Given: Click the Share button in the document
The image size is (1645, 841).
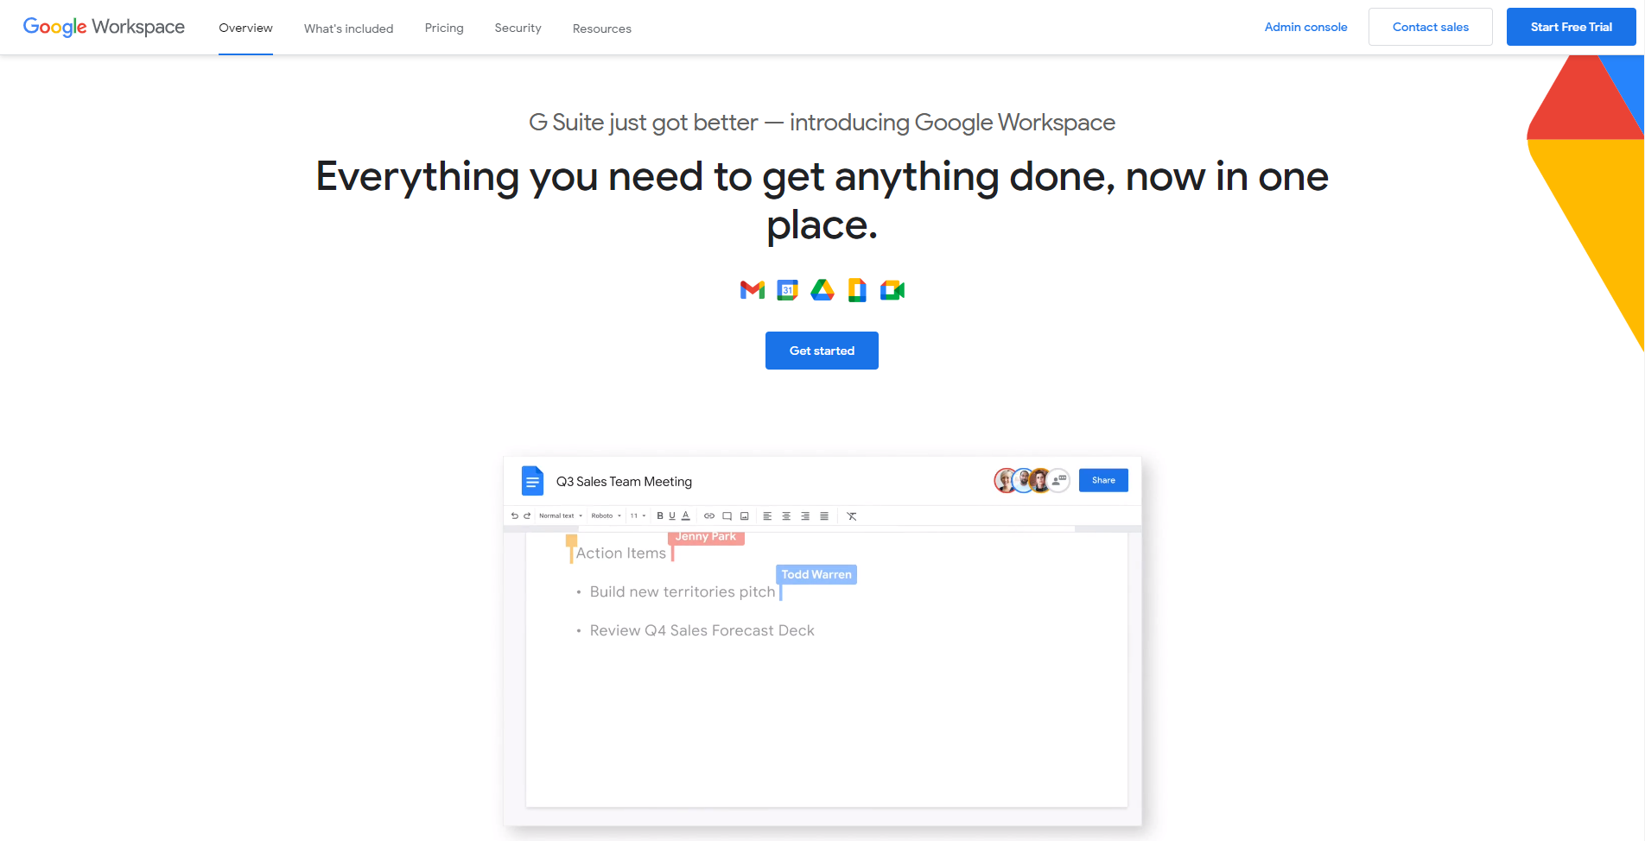Looking at the screenshot, I should (1103, 480).
